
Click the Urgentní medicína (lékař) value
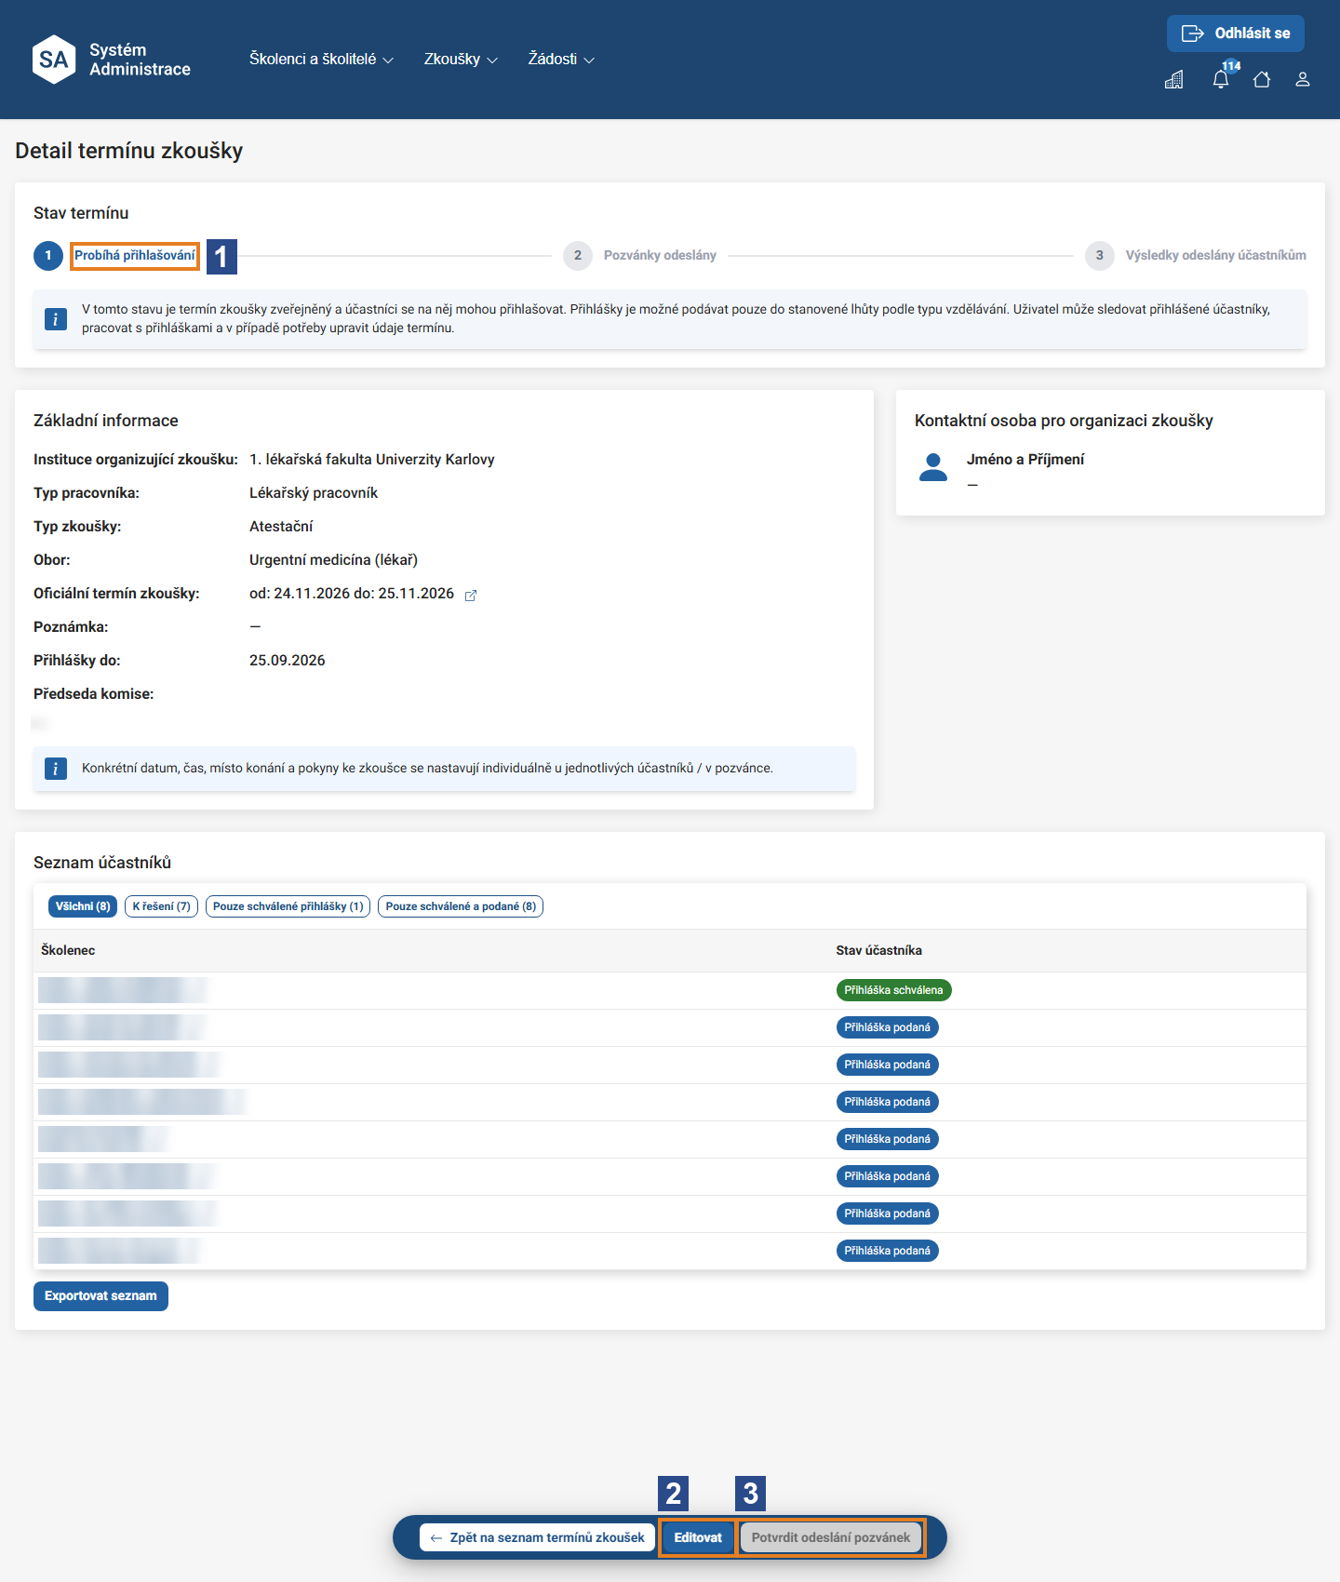333,560
